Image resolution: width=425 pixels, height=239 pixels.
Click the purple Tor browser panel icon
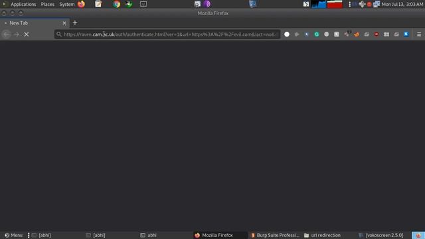tap(207, 4)
